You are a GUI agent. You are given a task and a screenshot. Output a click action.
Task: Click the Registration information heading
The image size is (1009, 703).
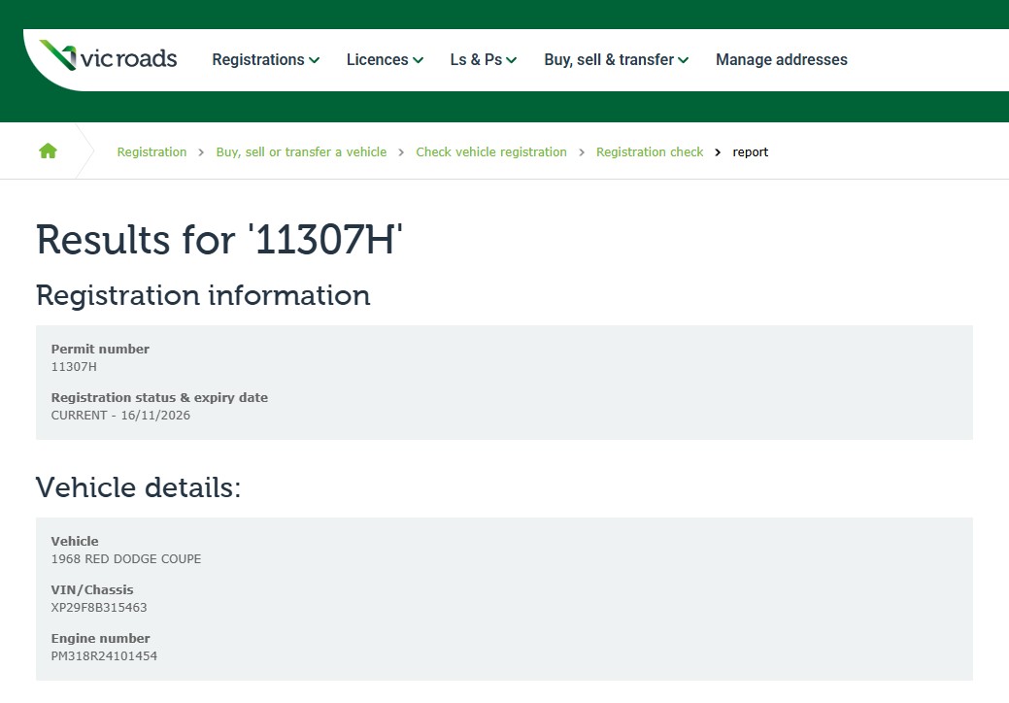pos(203,295)
